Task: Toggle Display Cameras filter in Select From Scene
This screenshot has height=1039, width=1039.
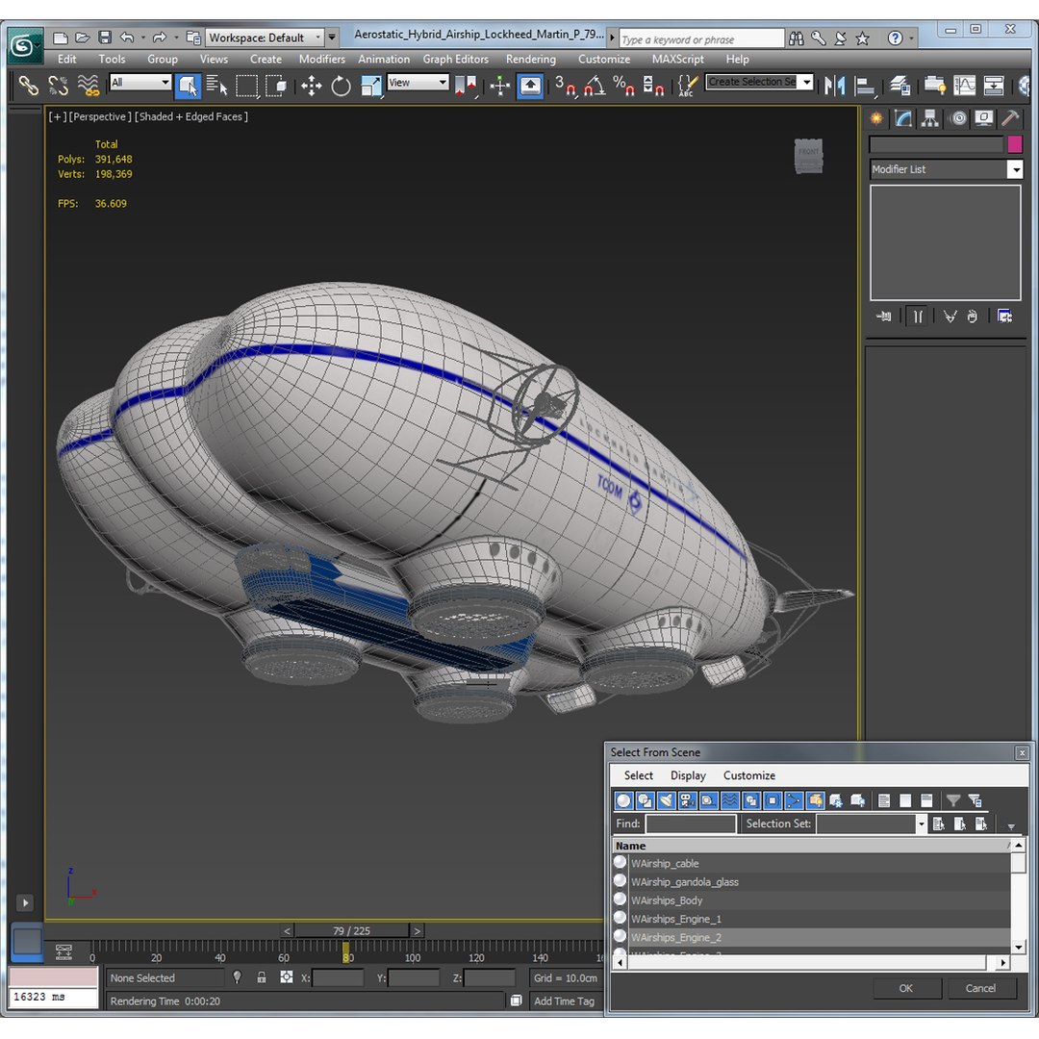Action: pyautogui.click(x=687, y=800)
